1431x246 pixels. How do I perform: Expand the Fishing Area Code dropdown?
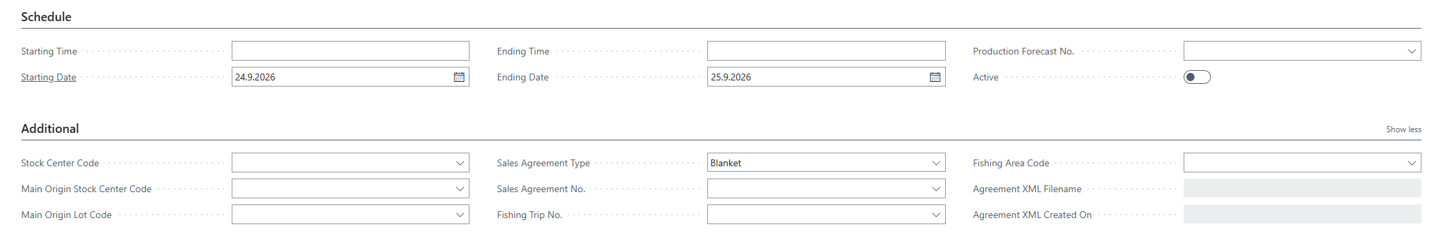[1412, 163]
